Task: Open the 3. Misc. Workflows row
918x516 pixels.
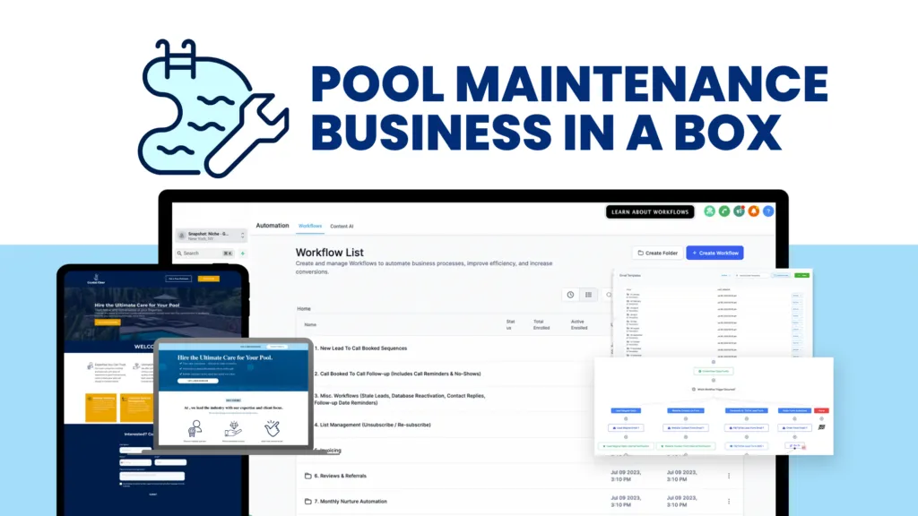Action: click(x=400, y=399)
